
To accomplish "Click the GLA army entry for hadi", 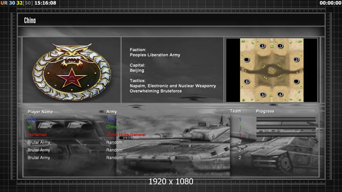I will point(110,119).
